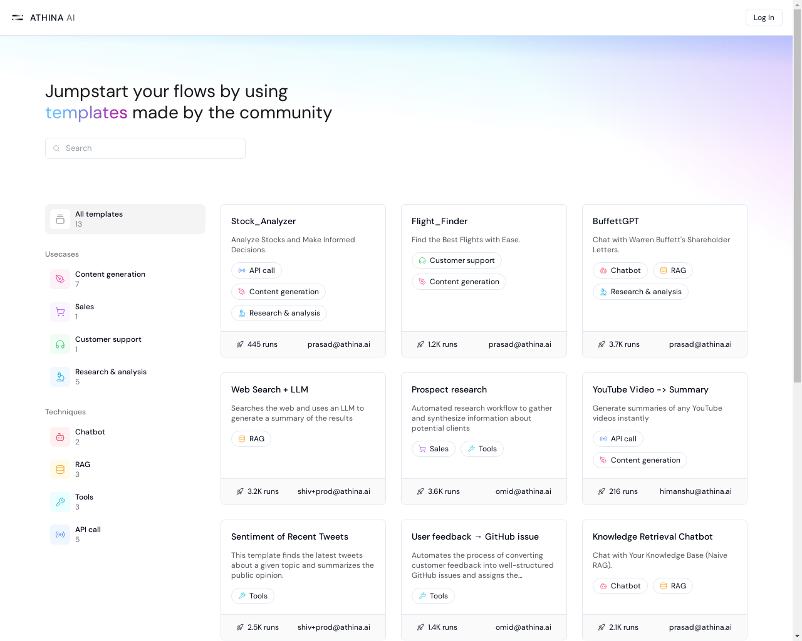Screen dimensions: 802x641
Task: Click the All templates stack icon
Action: pyautogui.click(x=60, y=219)
